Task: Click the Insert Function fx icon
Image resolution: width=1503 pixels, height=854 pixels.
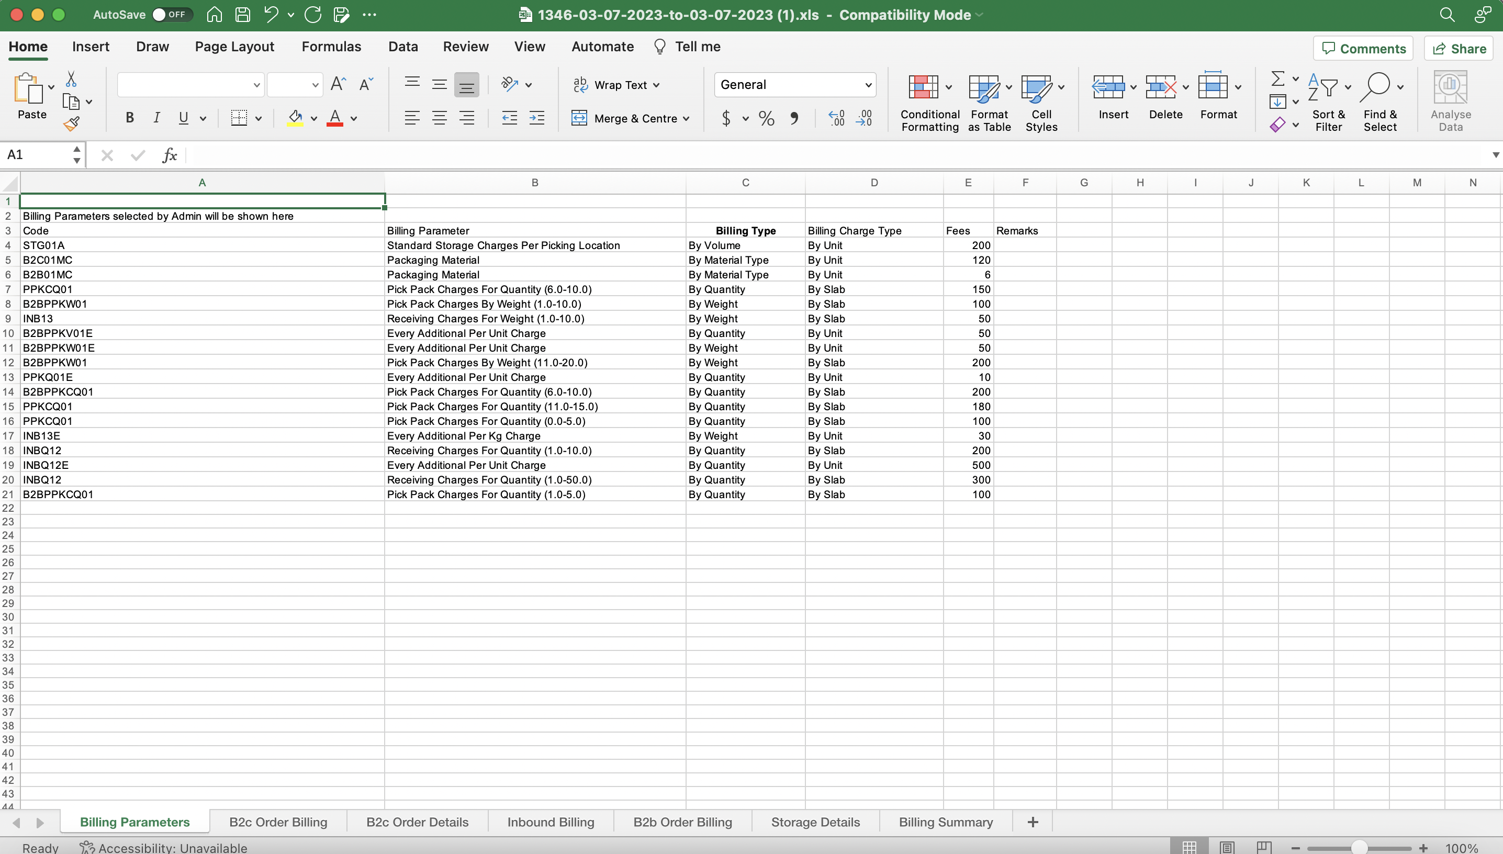Action: point(170,155)
